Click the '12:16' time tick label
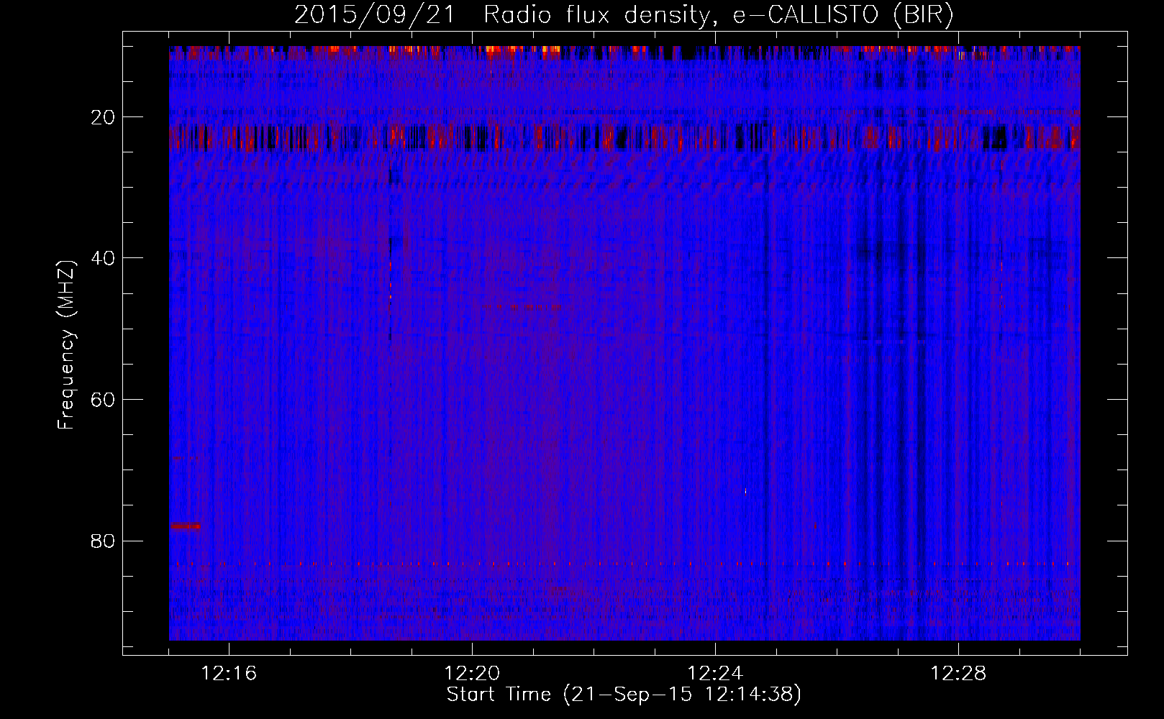Viewport: 1164px width, 719px height. point(229,674)
